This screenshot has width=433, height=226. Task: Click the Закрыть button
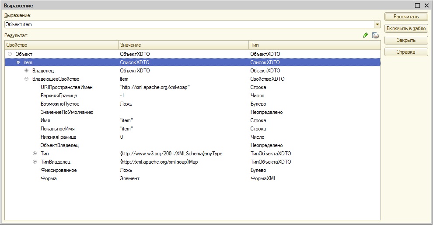click(x=406, y=40)
